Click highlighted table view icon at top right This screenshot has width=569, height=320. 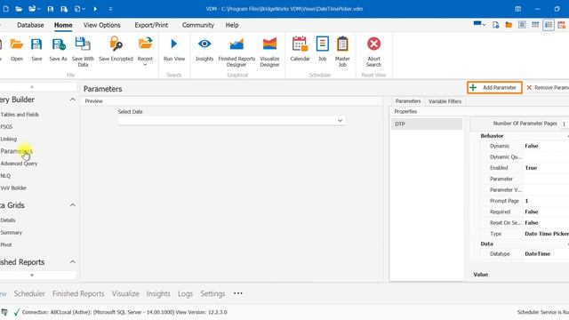pos(549,25)
